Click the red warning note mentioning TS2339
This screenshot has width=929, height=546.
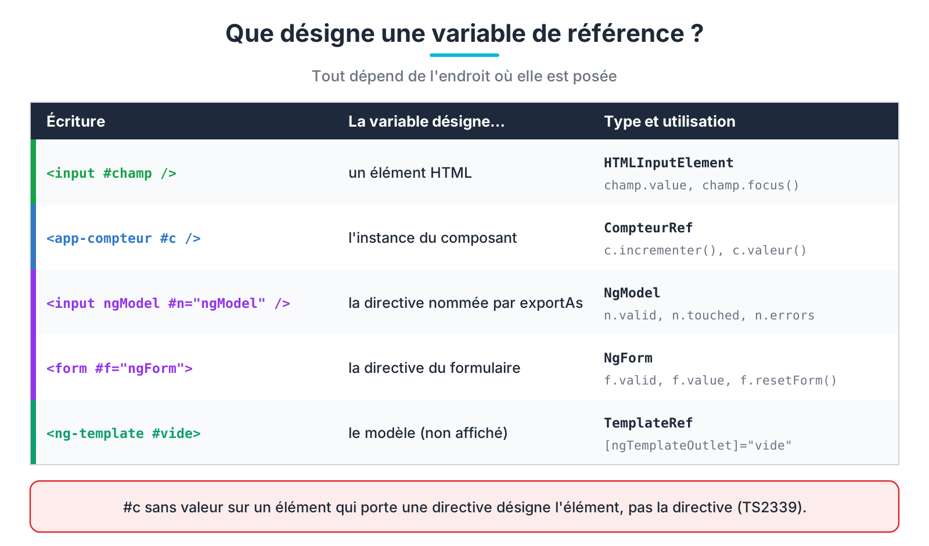tap(464, 507)
